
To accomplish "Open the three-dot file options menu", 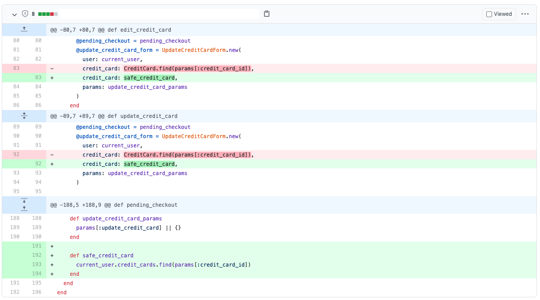I will [525, 14].
